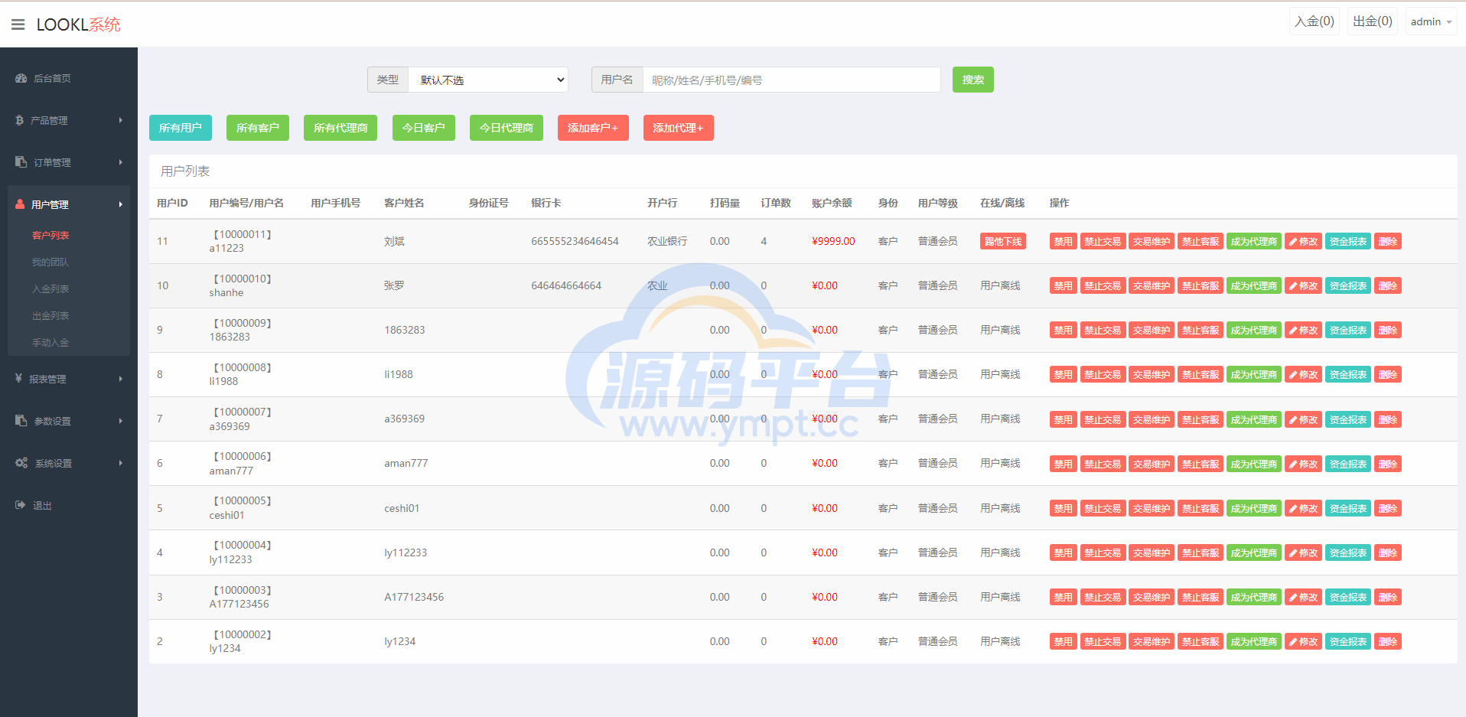
Task: Click balance ¥9999.00 cell
Action: click(833, 241)
